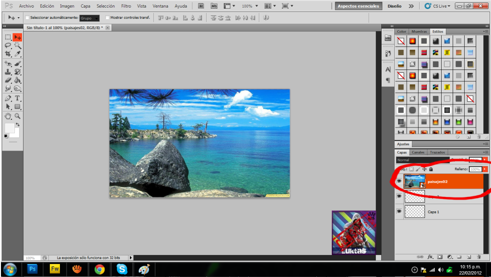Open the Archivo menu
The height and width of the screenshot is (277, 491).
coord(27,6)
